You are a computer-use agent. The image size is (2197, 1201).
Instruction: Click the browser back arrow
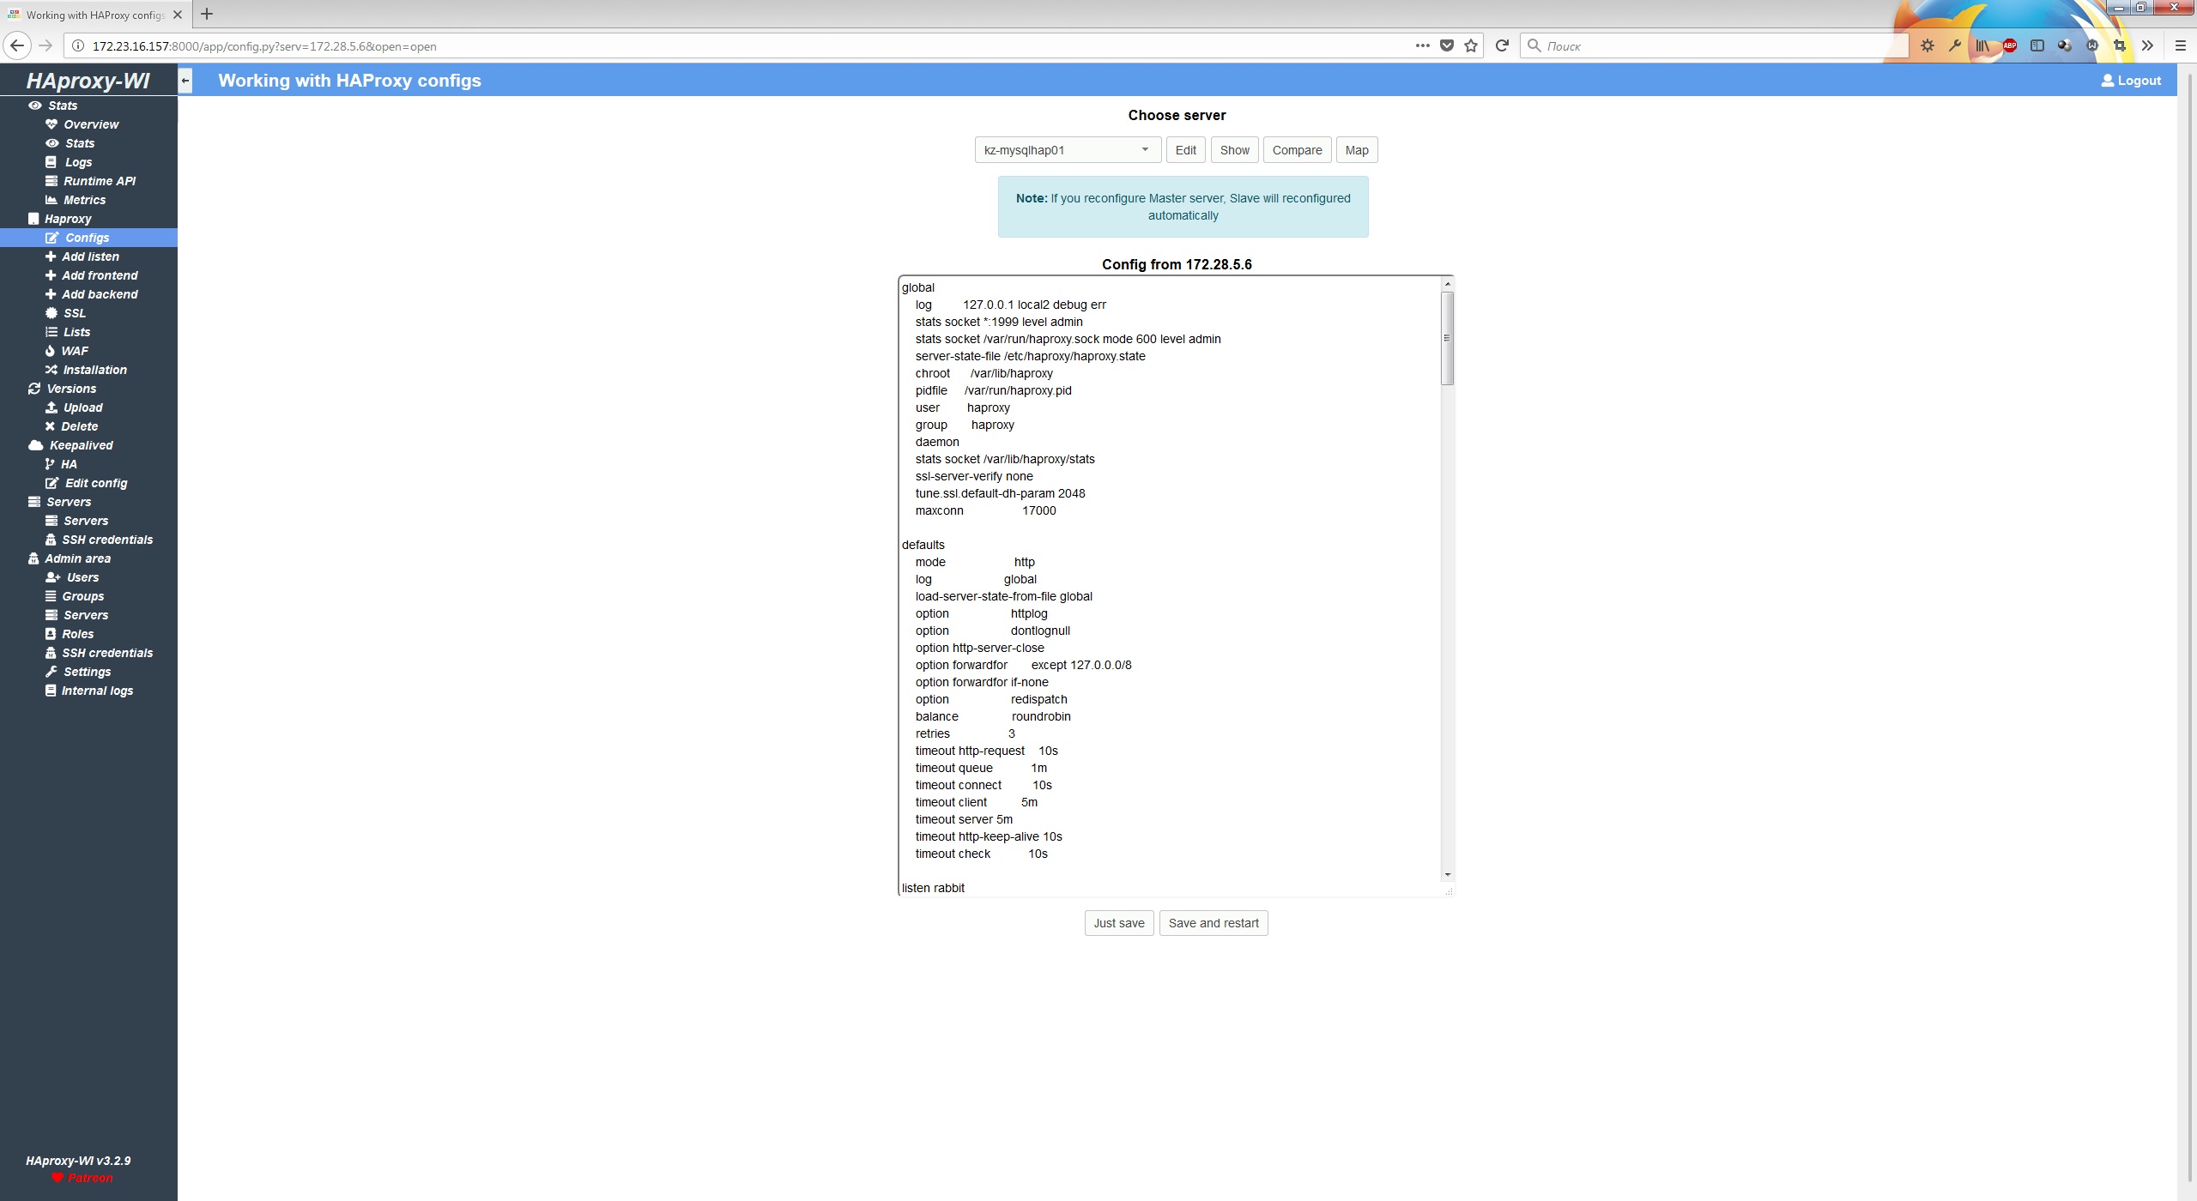tap(17, 46)
